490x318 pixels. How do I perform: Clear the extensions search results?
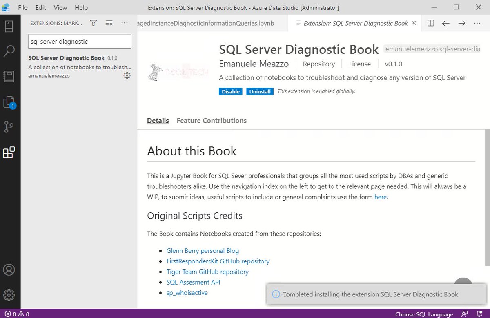[x=109, y=23]
